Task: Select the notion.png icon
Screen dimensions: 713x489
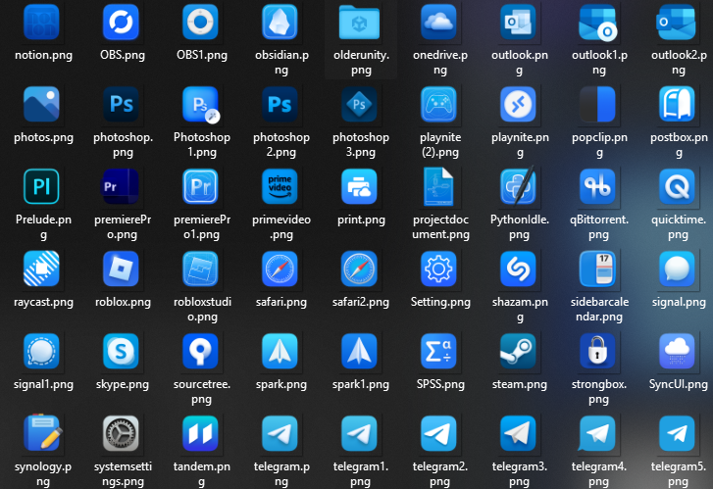Action: 41,22
